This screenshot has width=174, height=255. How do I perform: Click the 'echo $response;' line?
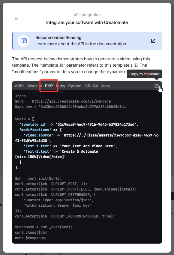pyautogui.click(x=31, y=238)
